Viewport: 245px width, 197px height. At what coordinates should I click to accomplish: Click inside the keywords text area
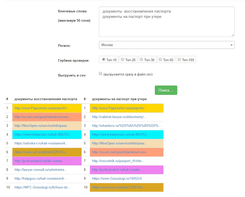[x=166, y=25]
